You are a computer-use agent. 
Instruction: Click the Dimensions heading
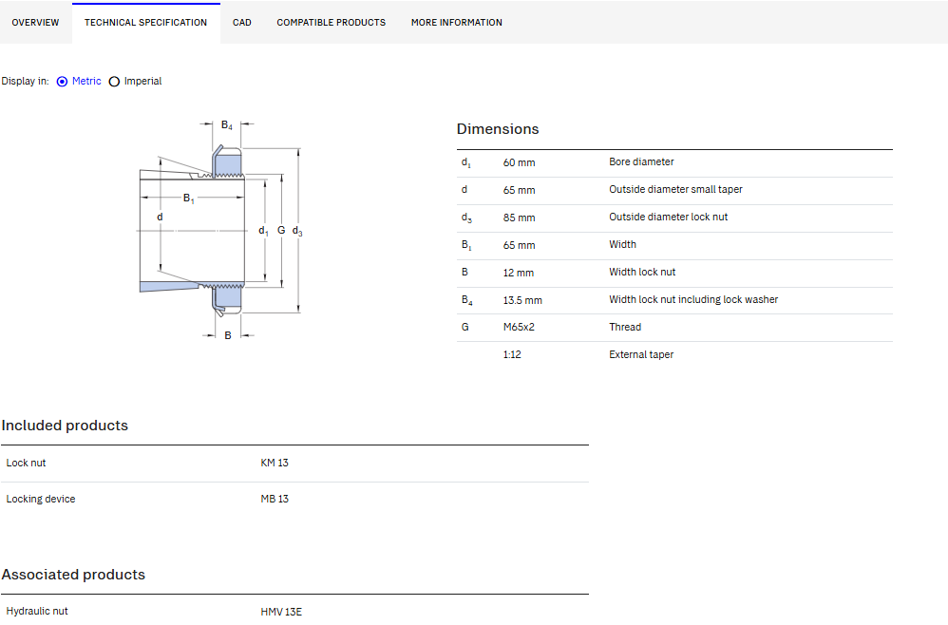pyautogui.click(x=498, y=129)
